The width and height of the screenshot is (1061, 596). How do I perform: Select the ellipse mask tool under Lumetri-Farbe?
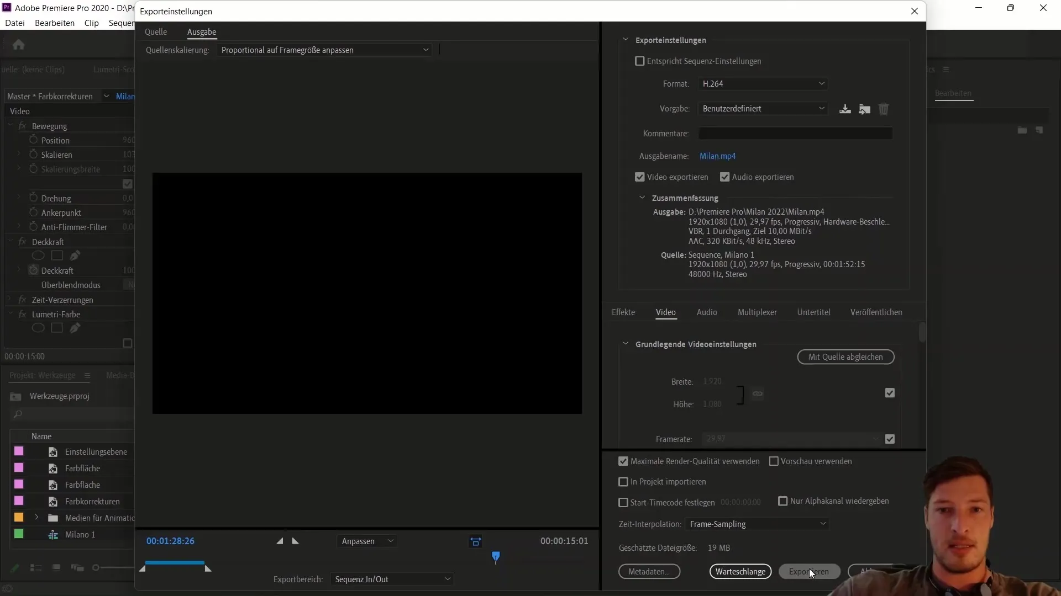[38, 328]
